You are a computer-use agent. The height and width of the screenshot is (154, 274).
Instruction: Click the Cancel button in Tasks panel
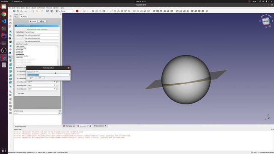(33, 21)
